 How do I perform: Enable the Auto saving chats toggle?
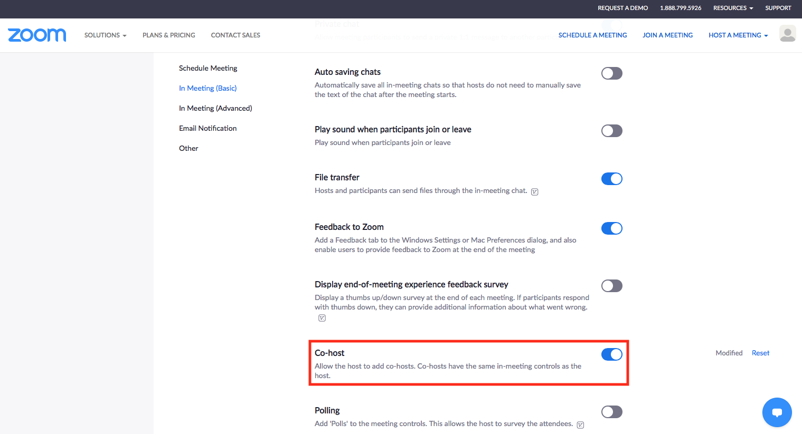[x=611, y=73]
